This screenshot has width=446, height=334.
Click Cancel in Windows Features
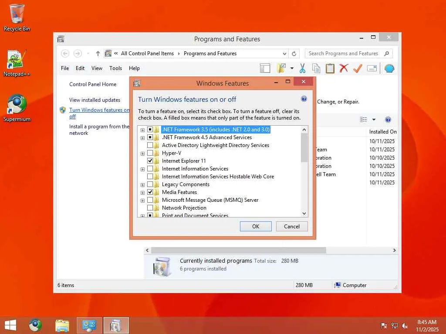click(291, 226)
